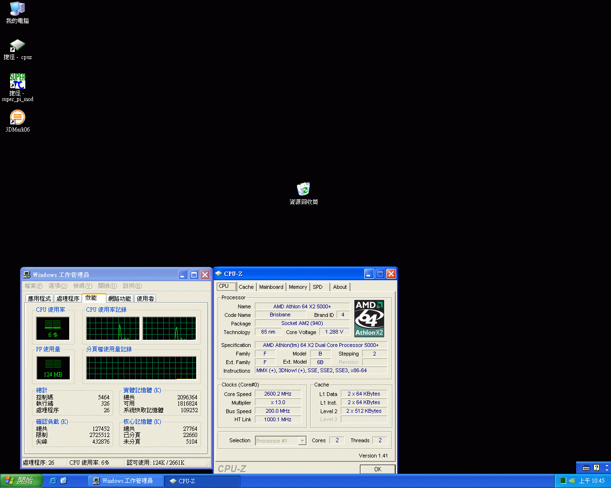Image resolution: width=611 pixels, height=488 pixels.
Task: Click the Instructions field listing MMX, SSE
Action: coord(321,370)
